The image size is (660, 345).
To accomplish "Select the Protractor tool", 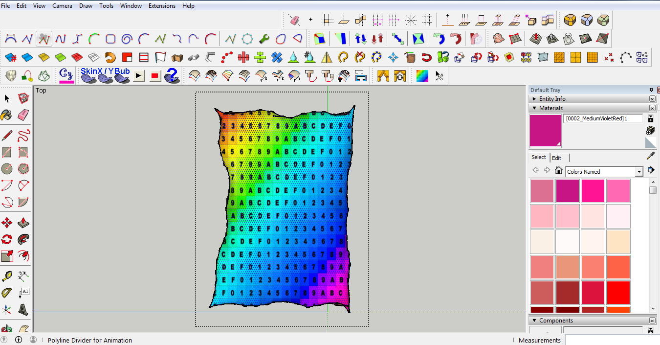I will point(7,293).
